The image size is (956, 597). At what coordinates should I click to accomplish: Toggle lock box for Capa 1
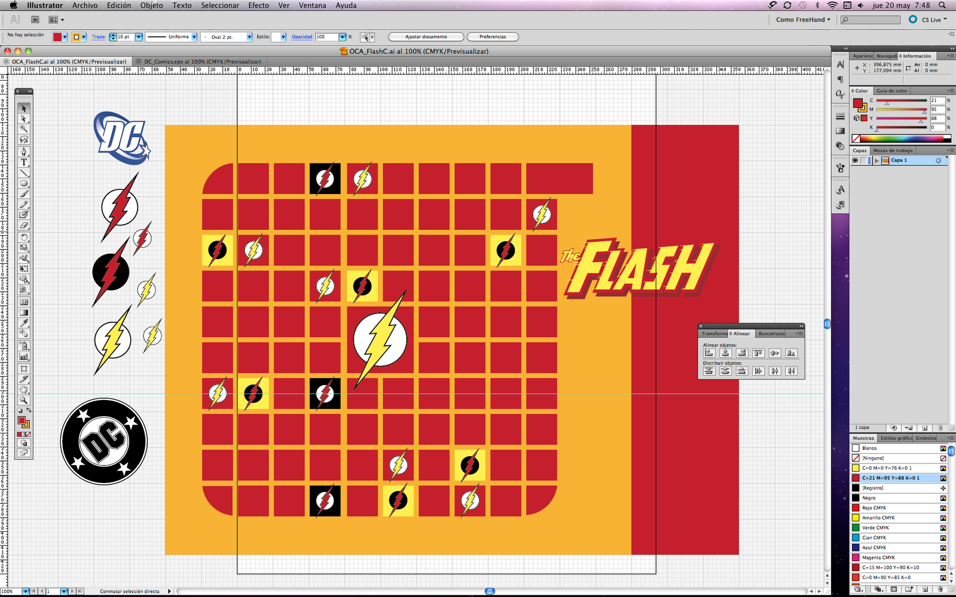(x=864, y=161)
